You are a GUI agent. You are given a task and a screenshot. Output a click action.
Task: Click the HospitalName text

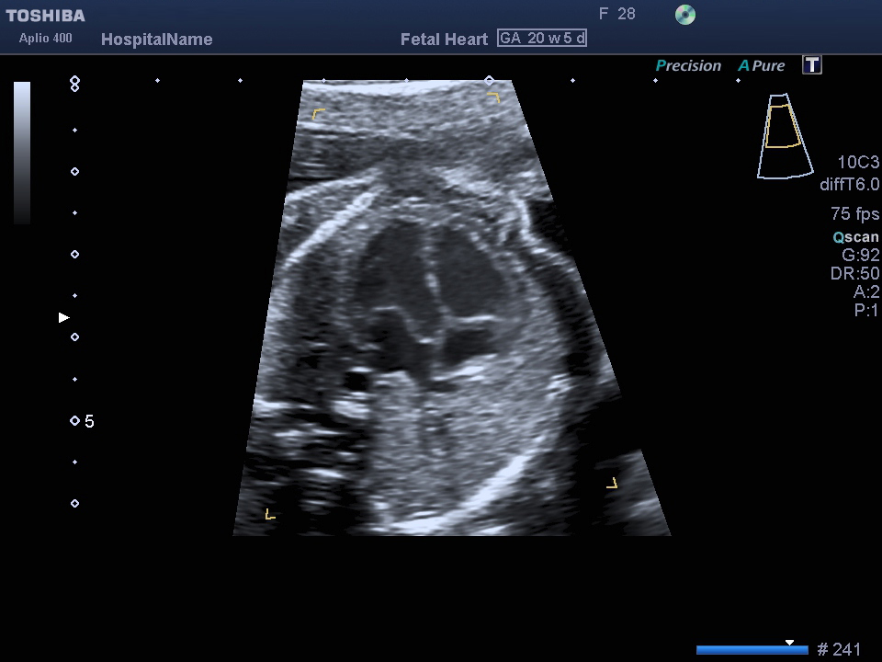(156, 40)
